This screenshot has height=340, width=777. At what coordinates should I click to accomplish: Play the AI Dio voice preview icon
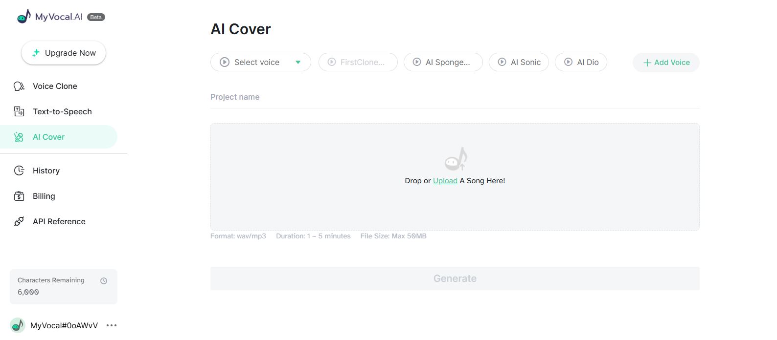coord(568,62)
